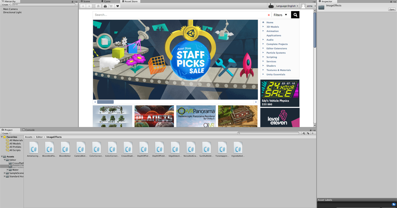Open the 3D Models category

tap(273, 27)
